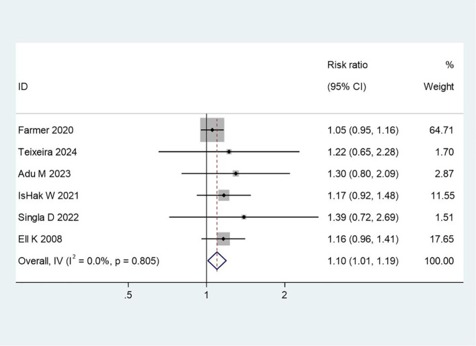
Task: Click the Teixeira 2024 point estimate marker
Action: point(229,152)
